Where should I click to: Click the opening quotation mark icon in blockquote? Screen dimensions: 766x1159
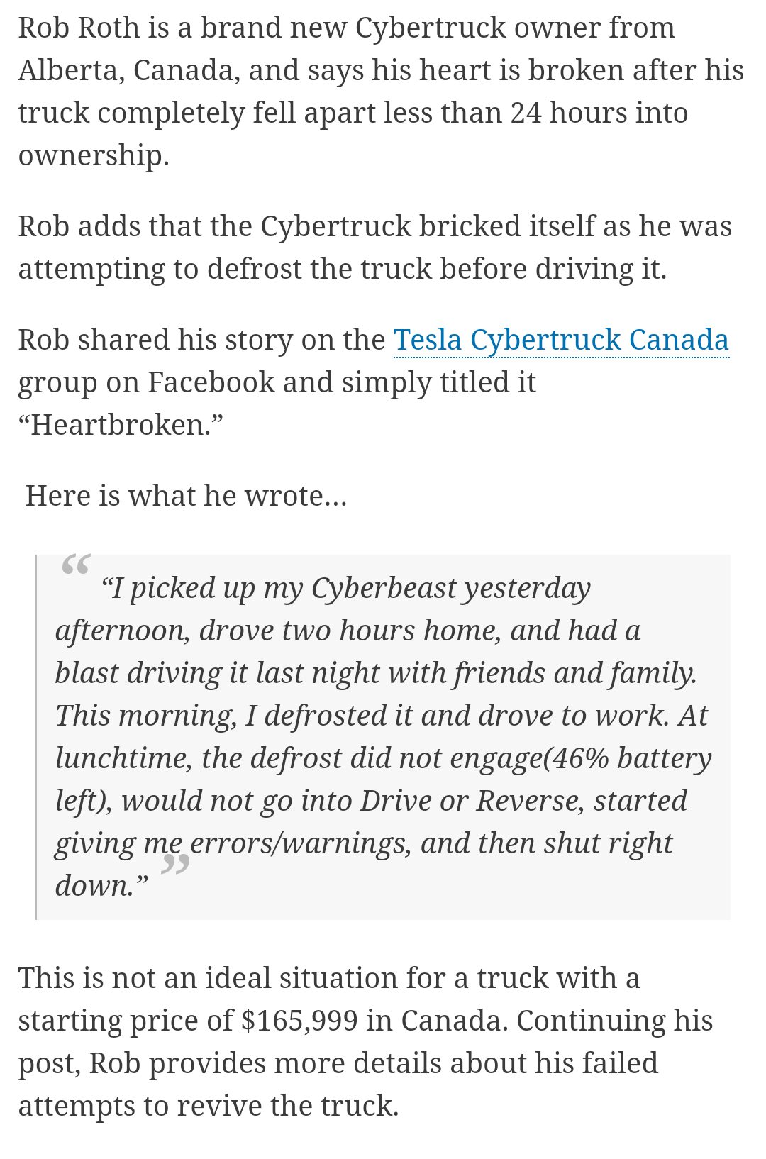click(76, 565)
